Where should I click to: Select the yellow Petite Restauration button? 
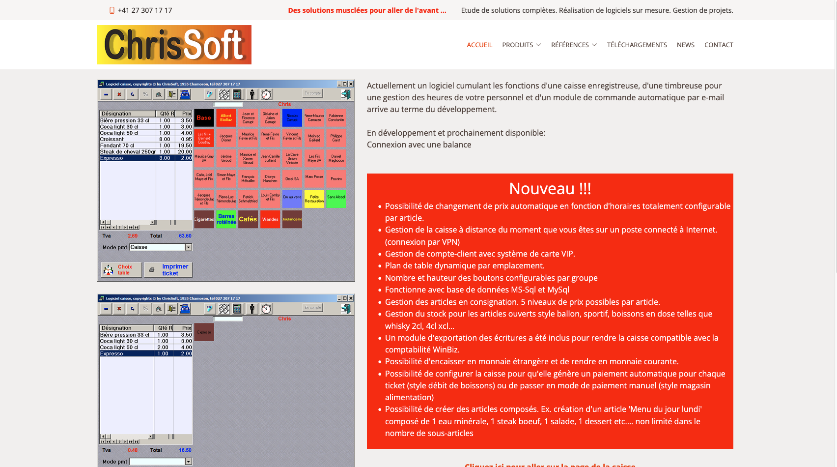(314, 199)
